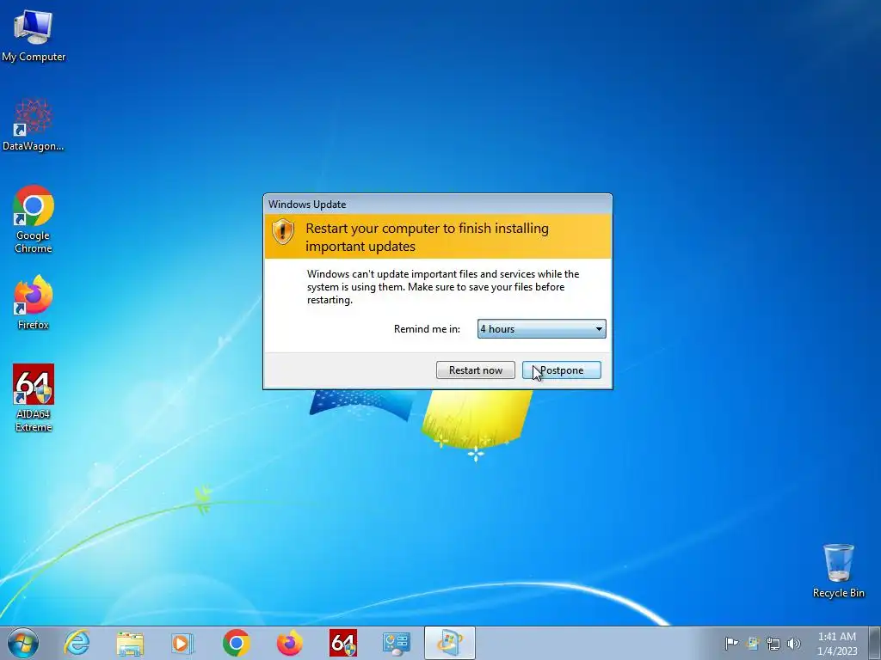Click the yellow shield warning icon
Screen dimensions: 881x660
click(282, 231)
